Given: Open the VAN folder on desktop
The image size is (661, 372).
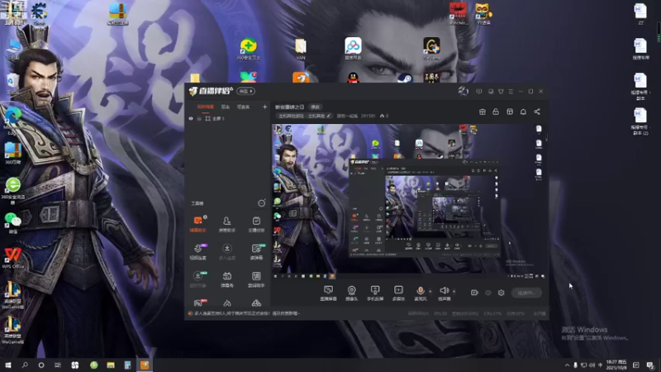Looking at the screenshot, I should point(301,50).
